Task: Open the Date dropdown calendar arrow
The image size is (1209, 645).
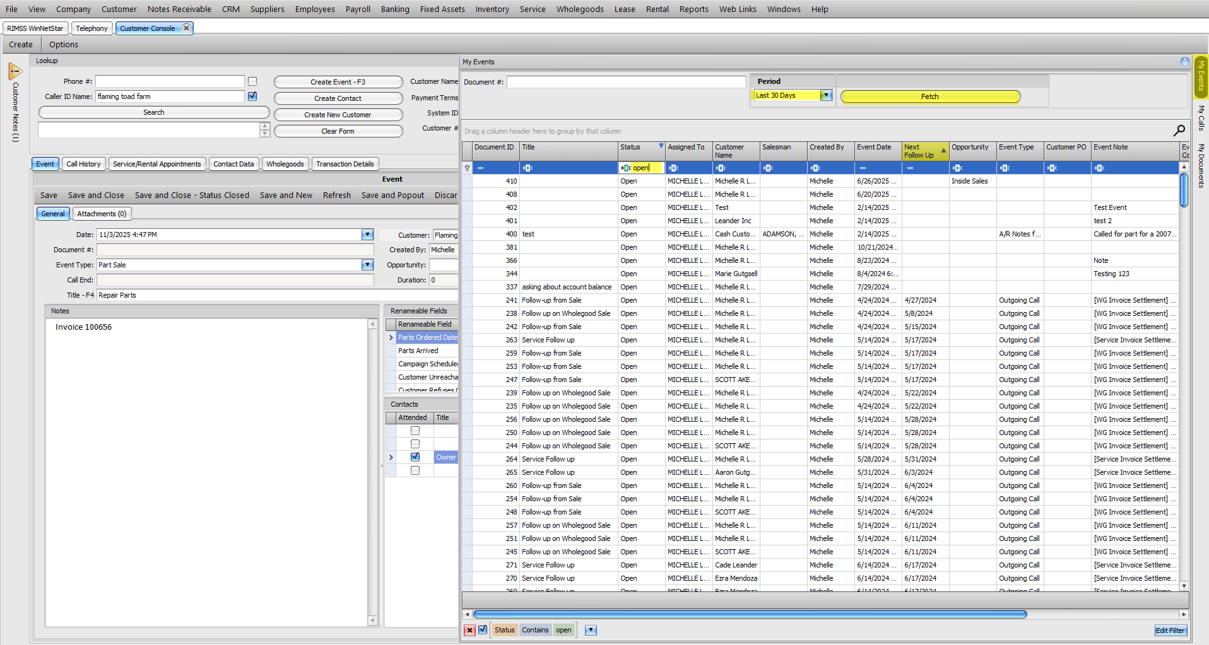Action: 367,235
